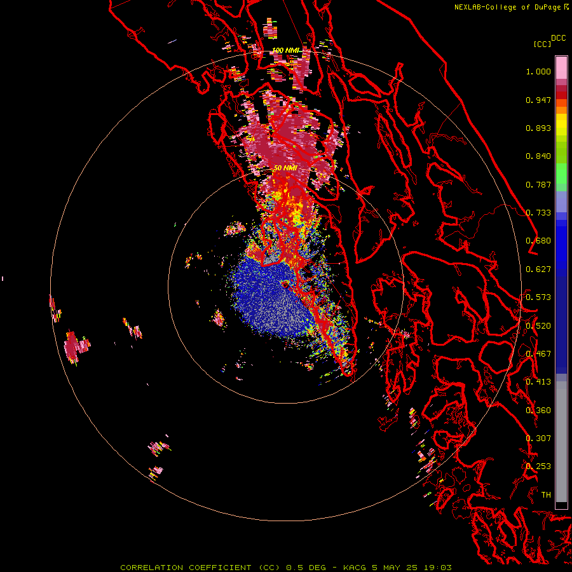Select the 0.893 scale value

point(538,128)
